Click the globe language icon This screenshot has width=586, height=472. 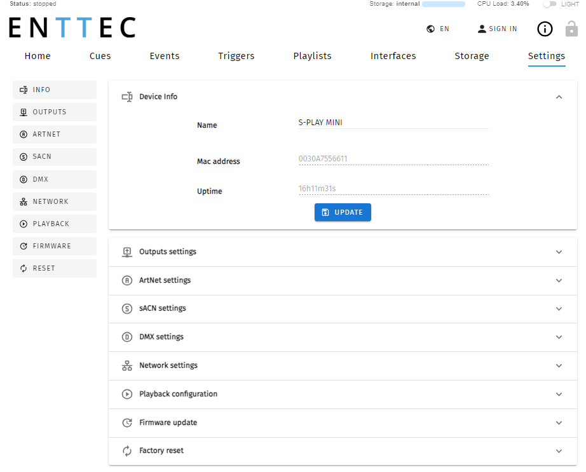(430, 29)
